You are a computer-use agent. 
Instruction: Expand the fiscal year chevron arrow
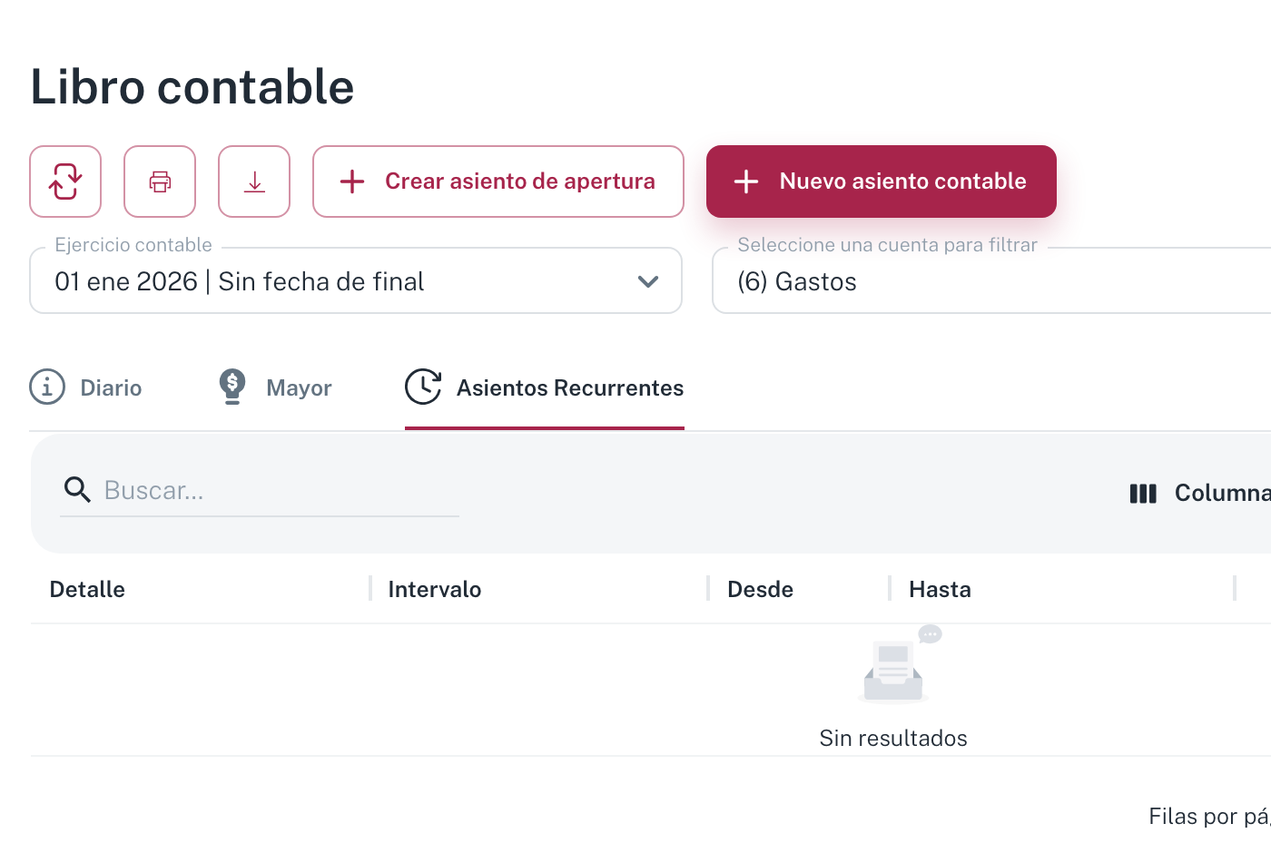[648, 281]
